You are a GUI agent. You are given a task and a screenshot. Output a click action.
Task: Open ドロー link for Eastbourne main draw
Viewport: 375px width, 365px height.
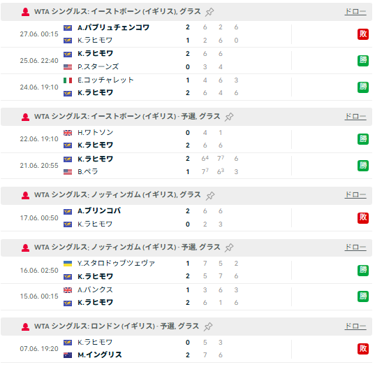(355, 11)
